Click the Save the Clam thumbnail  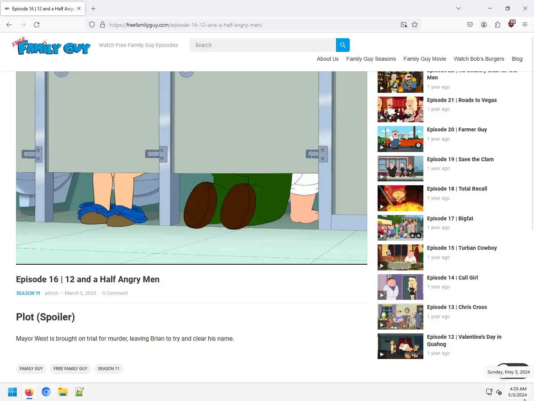click(400, 168)
